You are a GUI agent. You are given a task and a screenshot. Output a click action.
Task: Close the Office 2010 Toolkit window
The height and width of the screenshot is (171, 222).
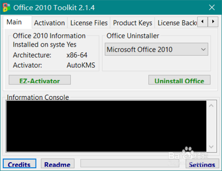212,7
